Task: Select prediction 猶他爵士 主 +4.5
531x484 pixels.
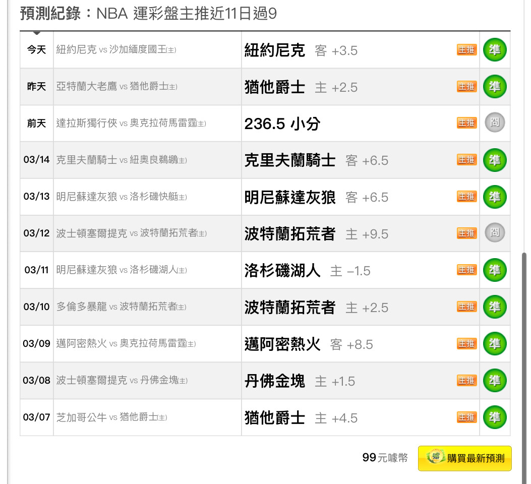Action: click(301, 418)
